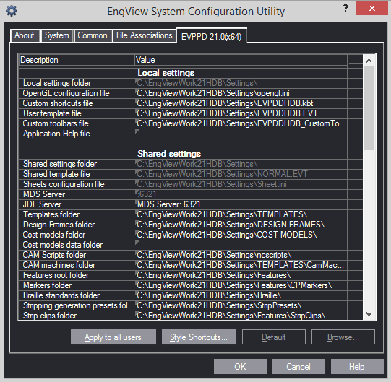Select the Markers folder row

pos(183,285)
